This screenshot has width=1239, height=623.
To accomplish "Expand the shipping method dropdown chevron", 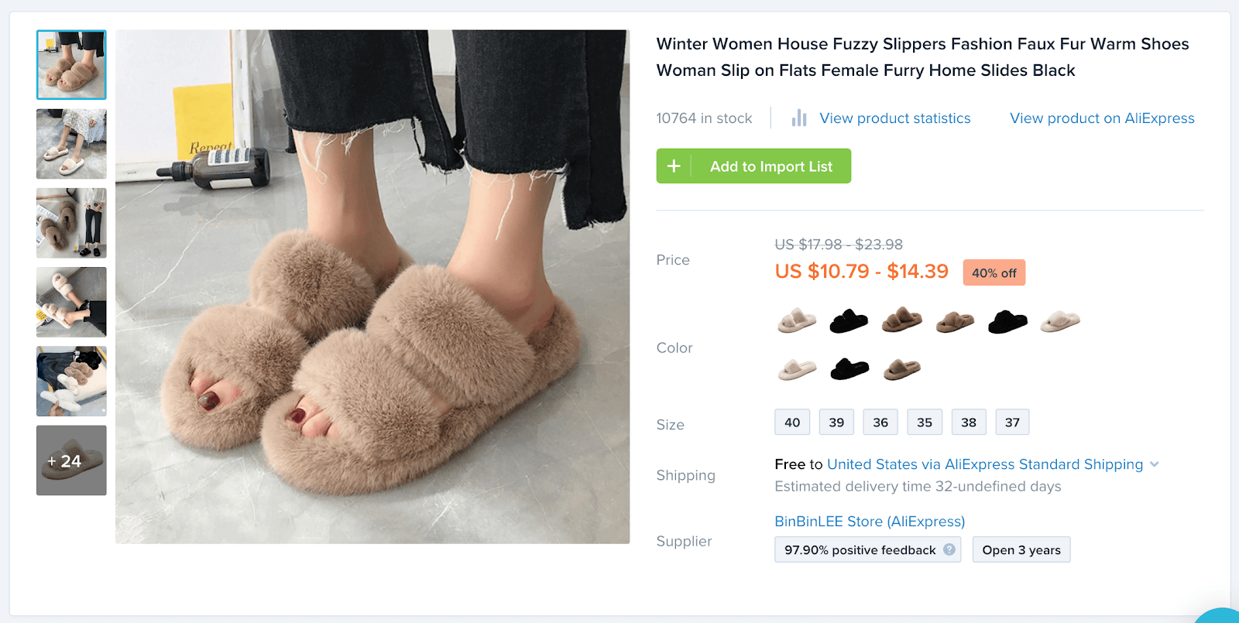I will click(x=1155, y=464).
